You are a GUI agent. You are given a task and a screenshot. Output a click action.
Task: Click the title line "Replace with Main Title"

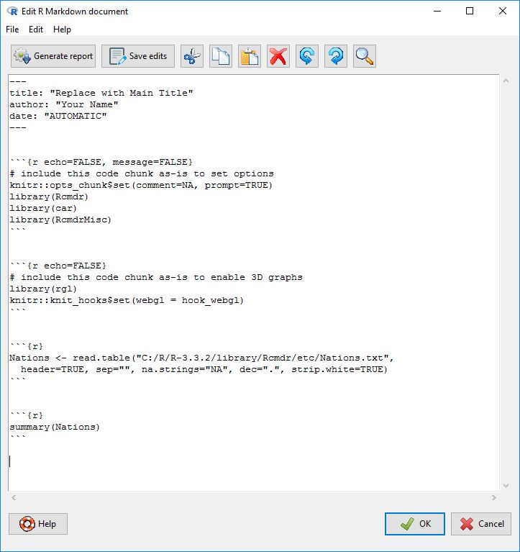coord(101,93)
